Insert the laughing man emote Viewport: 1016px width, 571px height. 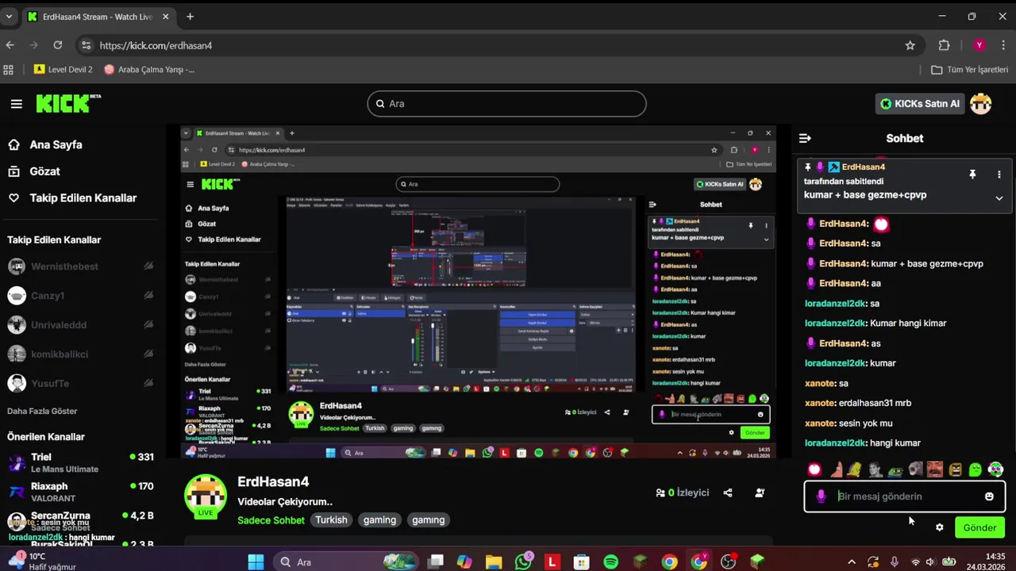coord(935,469)
